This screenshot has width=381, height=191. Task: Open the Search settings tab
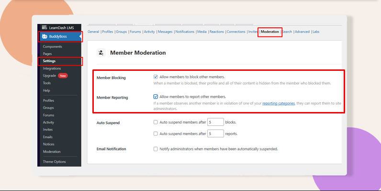(x=287, y=32)
